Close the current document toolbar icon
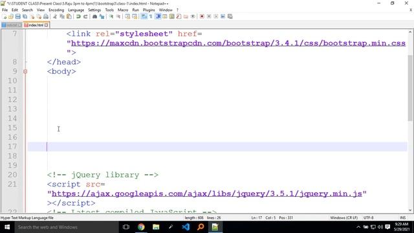This screenshot has height=233, width=414. (x=32, y=16)
